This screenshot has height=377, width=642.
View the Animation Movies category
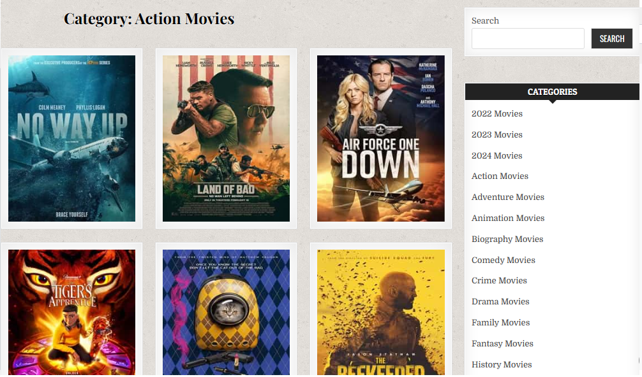click(507, 218)
